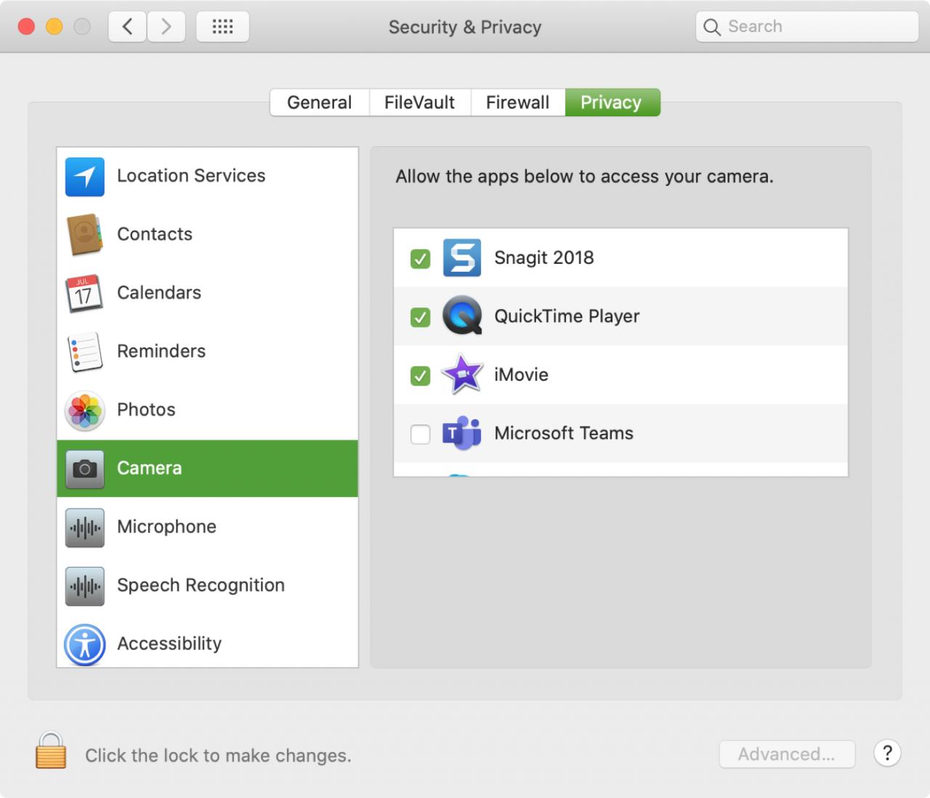The height and width of the screenshot is (798, 930).
Task: Select Location Services label in the sidebar
Action: pyautogui.click(x=191, y=176)
